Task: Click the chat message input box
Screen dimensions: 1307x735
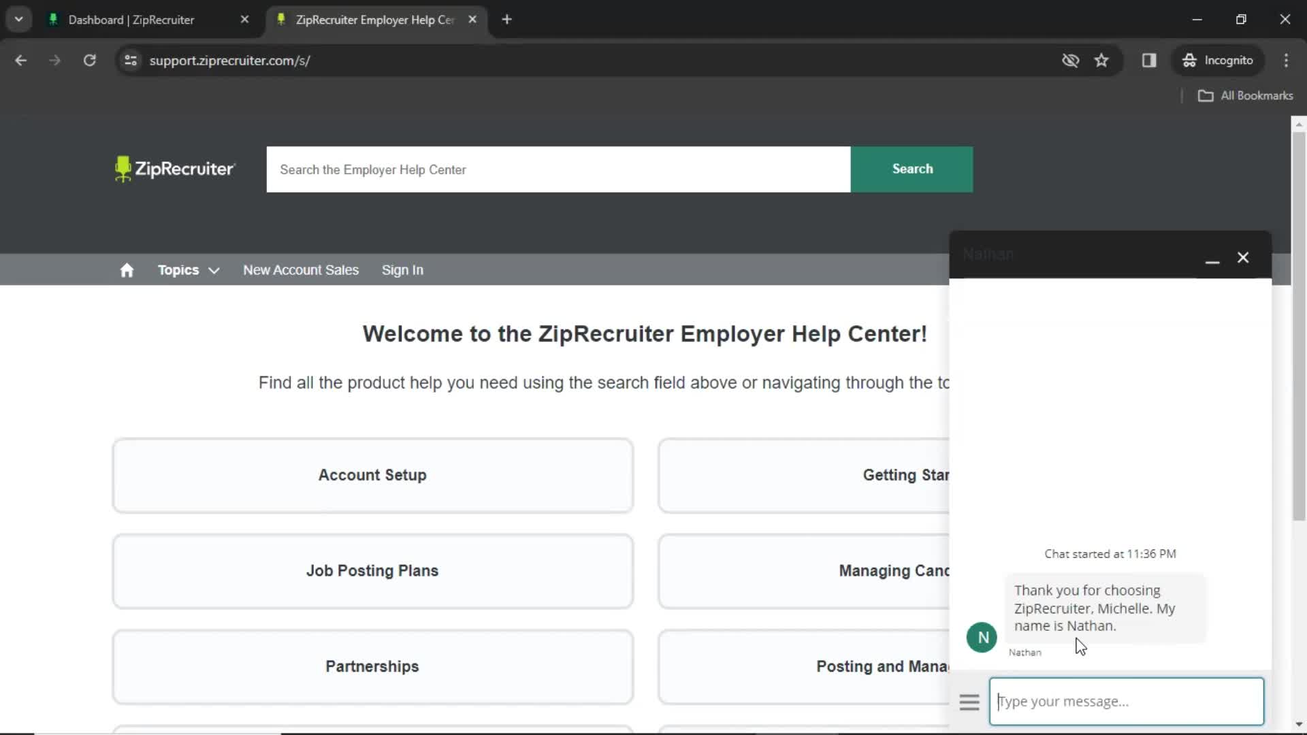Action: click(1126, 702)
